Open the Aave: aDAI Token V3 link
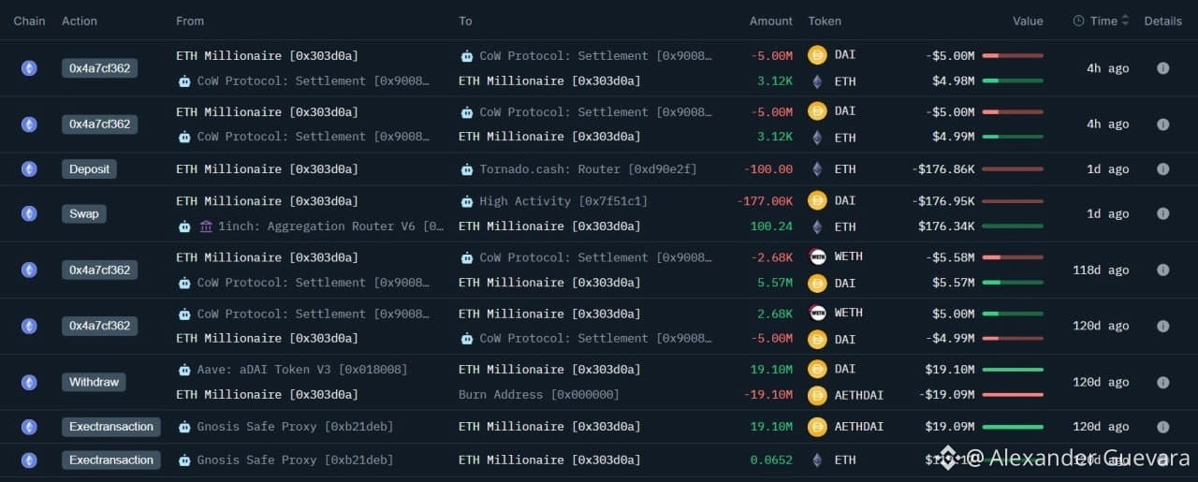Screen dimensions: 1198x482 point(302,370)
